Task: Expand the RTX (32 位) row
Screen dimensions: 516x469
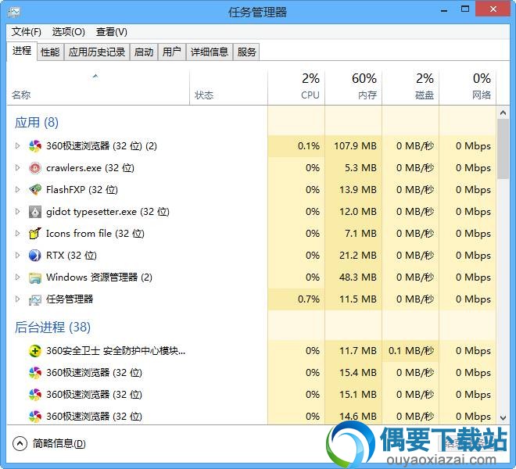Action: coord(17,255)
